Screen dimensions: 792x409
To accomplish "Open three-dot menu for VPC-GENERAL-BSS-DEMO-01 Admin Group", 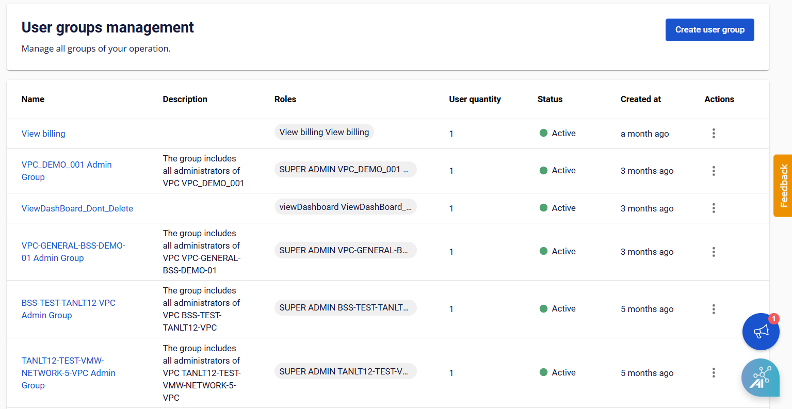I will click(714, 252).
